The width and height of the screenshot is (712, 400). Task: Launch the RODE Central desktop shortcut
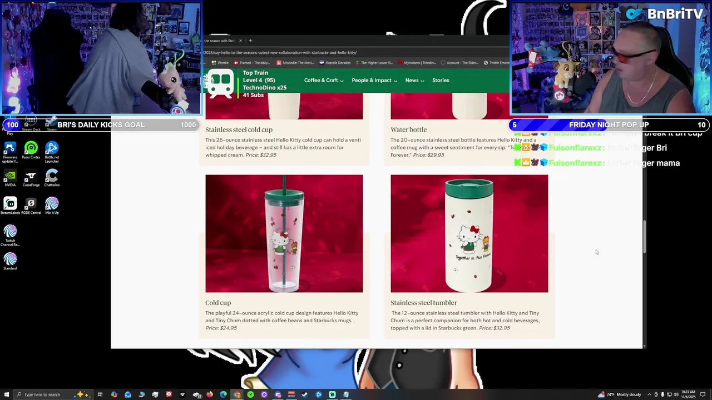coord(31,206)
